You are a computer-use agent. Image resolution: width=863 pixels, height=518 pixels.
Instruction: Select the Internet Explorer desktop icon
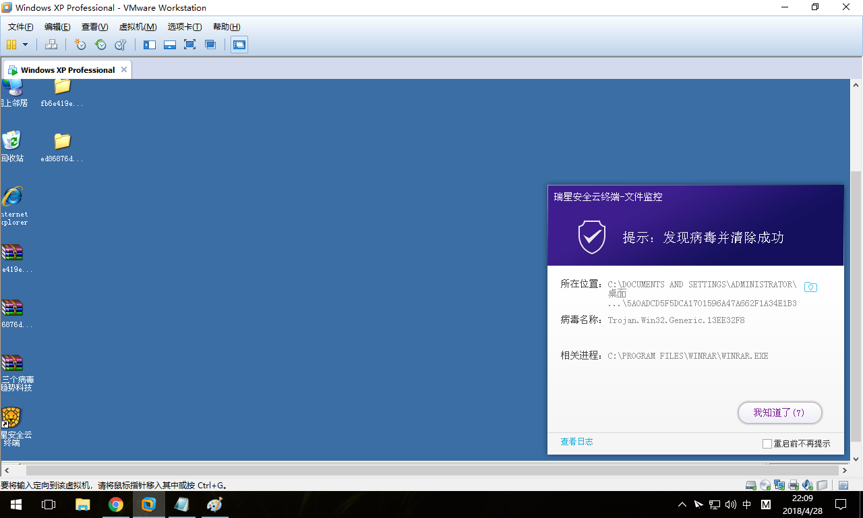coord(13,205)
